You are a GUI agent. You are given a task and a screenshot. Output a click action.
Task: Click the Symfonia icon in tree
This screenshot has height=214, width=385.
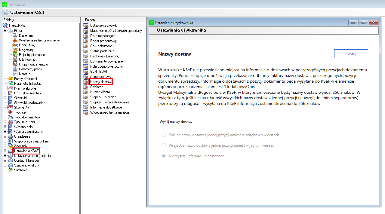10,170
